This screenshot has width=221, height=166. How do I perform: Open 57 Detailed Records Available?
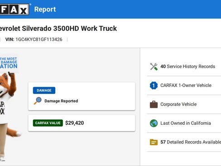coord(184,142)
